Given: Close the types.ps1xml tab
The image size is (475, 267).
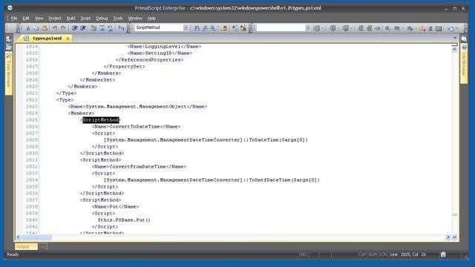Looking at the screenshot, I should (68, 38).
